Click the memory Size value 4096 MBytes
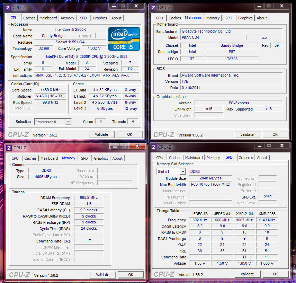Image resolution: width=296 pixels, height=283 pixels. point(46,177)
